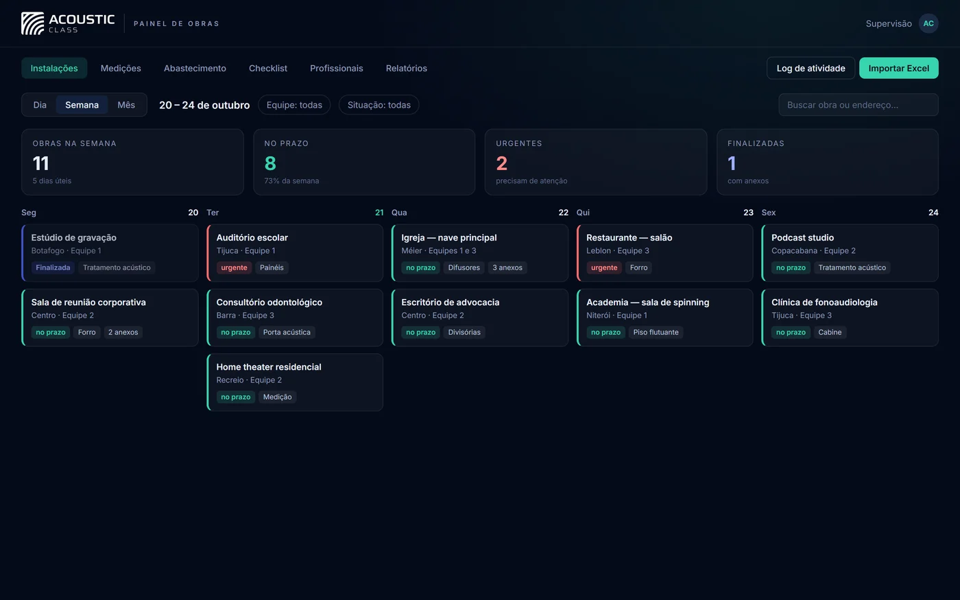Open the Situação: todas filter
The height and width of the screenshot is (600, 960).
(x=379, y=105)
